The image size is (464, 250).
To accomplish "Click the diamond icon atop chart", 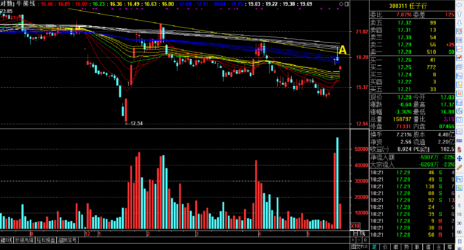I will click(341, 4).
